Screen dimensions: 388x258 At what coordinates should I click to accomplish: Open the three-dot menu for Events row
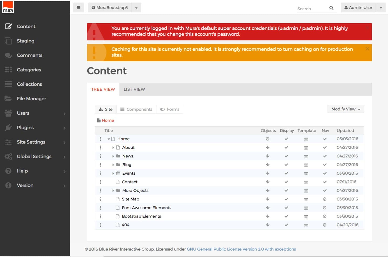(x=100, y=173)
